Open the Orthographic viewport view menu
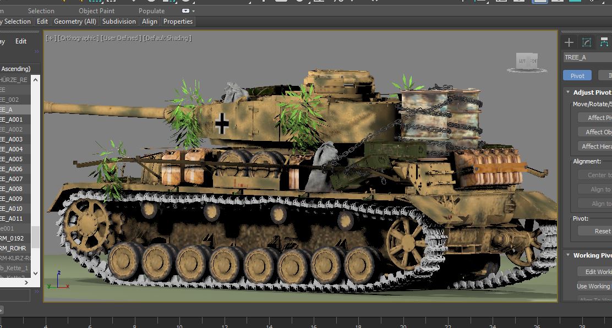 (78, 38)
